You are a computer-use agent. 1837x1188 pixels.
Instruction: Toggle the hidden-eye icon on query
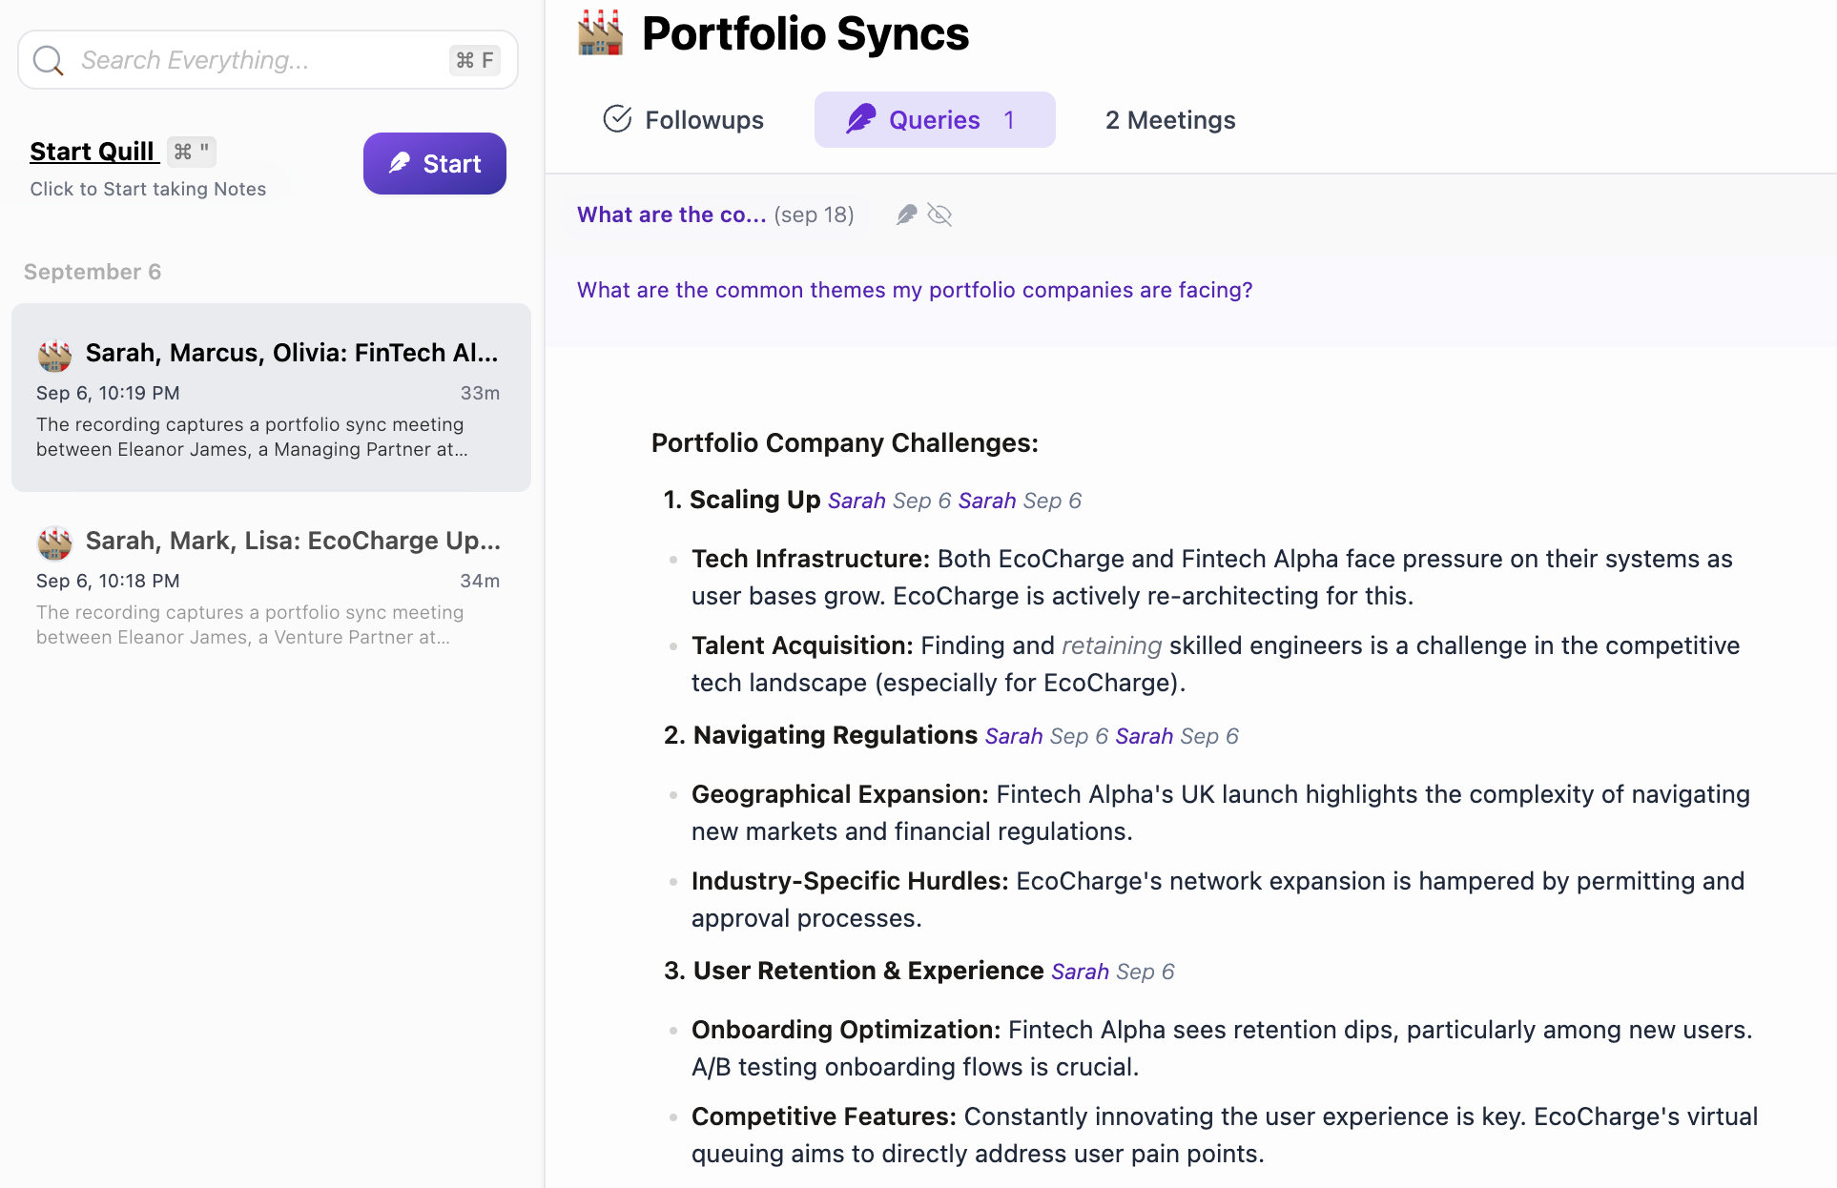click(x=939, y=215)
